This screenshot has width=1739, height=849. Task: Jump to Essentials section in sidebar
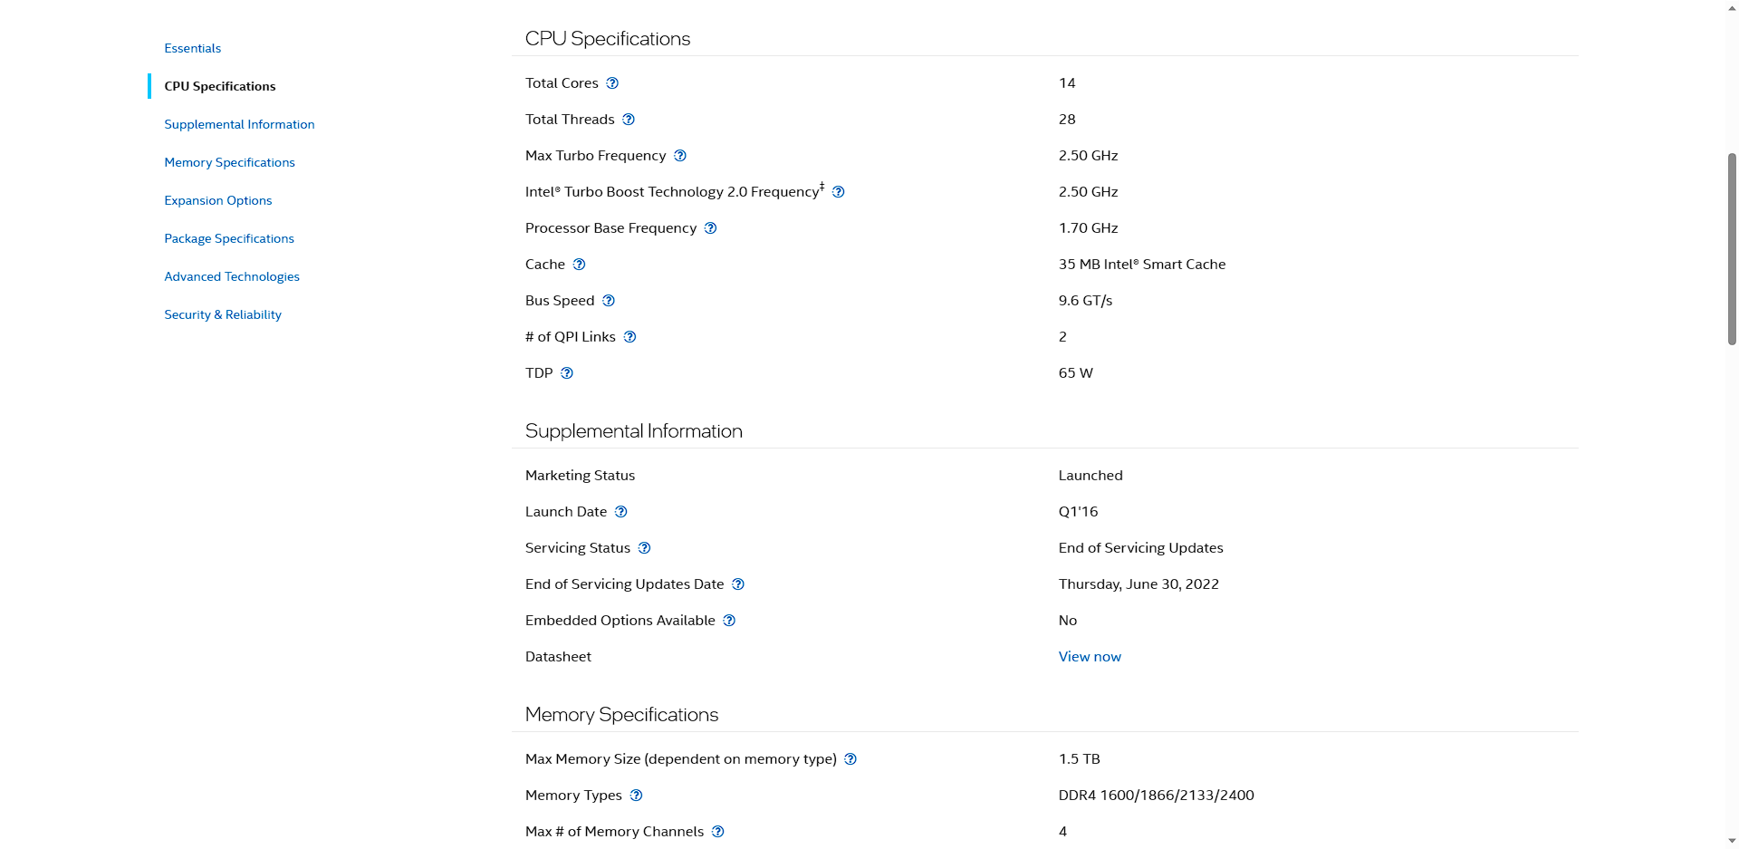(192, 48)
